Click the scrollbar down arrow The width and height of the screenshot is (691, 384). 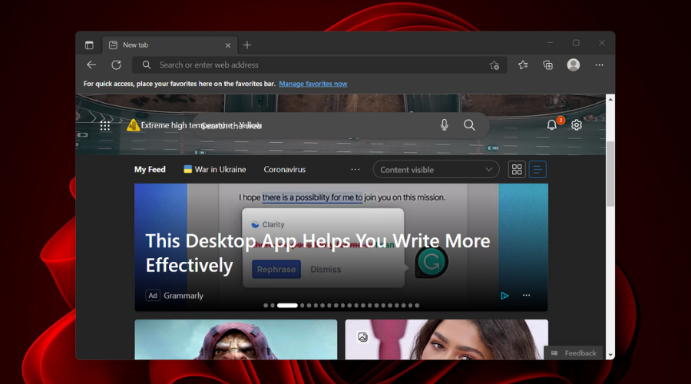(x=610, y=355)
